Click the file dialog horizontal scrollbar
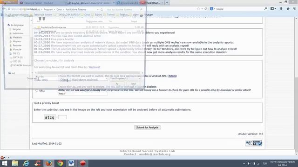Image resolution: width=298 pixels, height=167 pixels. tap(88, 73)
